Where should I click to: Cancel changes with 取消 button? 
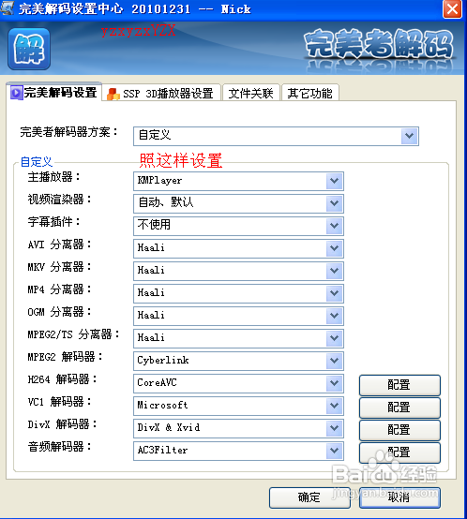pyautogui.click(x=399, y=497)
